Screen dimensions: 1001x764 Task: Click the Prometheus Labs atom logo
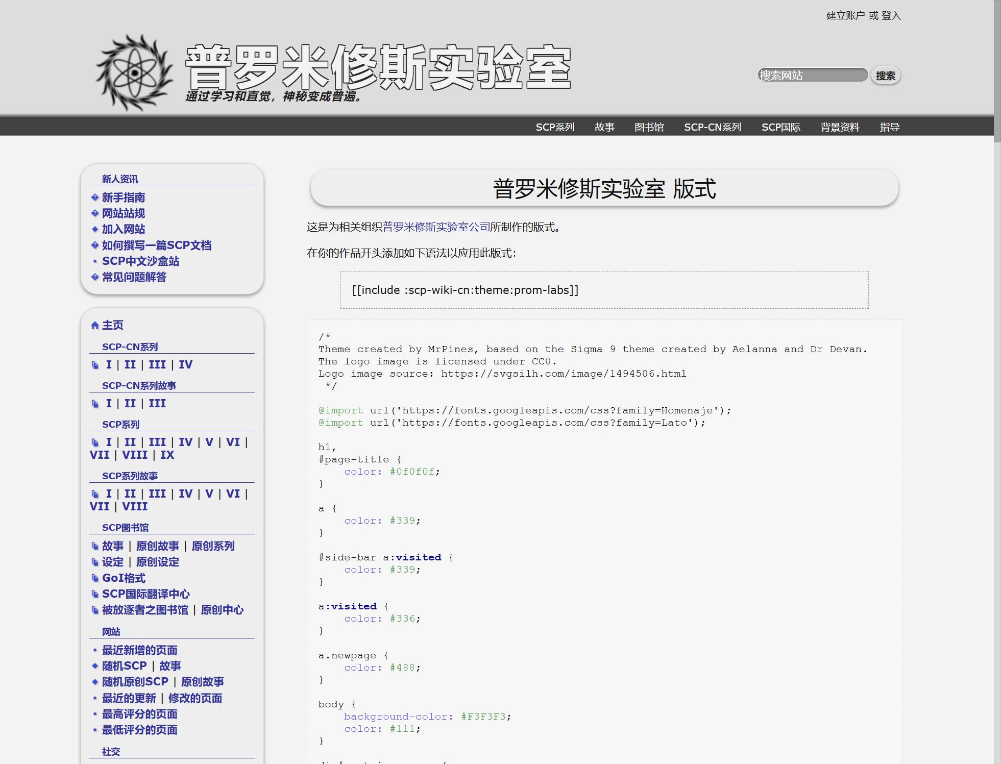tap(135, 72)
